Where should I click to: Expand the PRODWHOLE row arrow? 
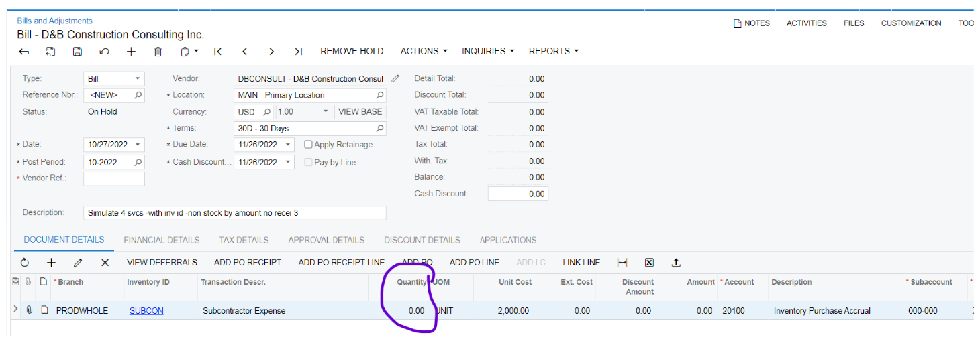click(15, 310)
